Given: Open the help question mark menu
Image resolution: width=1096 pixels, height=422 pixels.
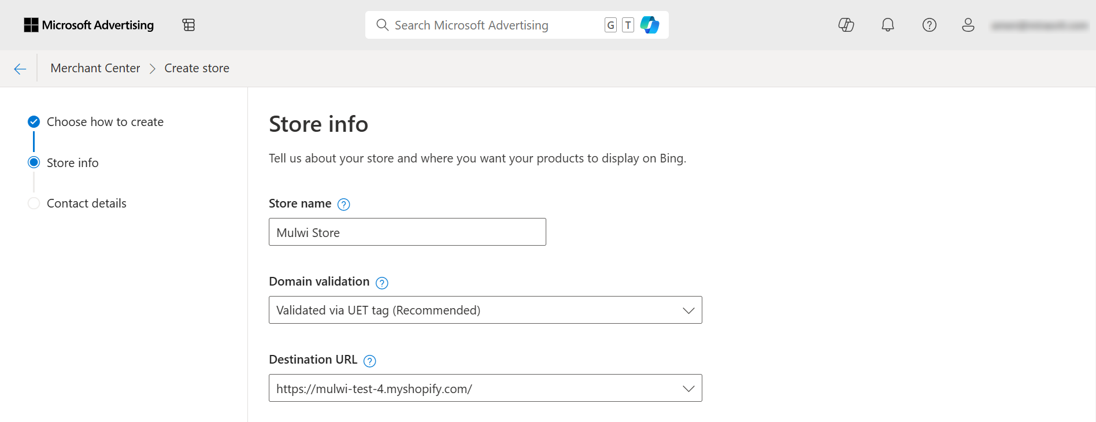Looking at the screenshot, I should 930,25.
